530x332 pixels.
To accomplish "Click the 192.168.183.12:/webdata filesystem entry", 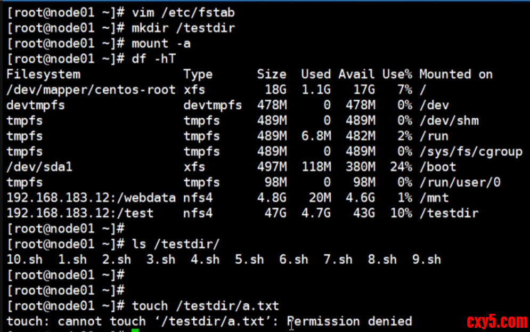I will click(x=91, y=198).
